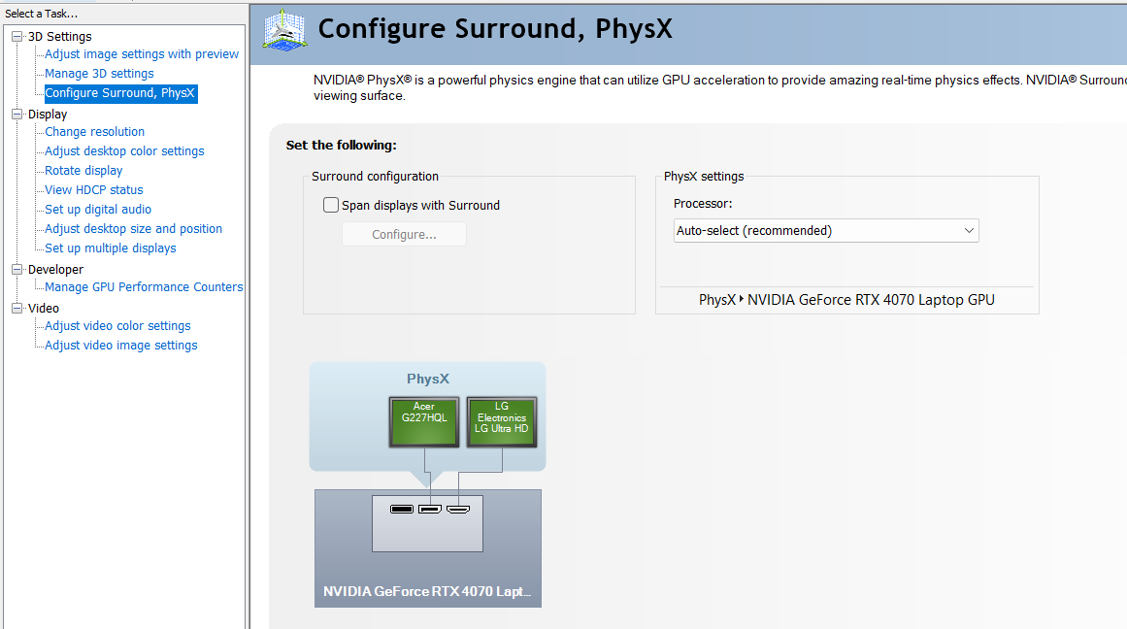The width and height of the screenshot is (1127, 629).
Task: Open Adjust desktop color settings
Action: tap(124, 151)
